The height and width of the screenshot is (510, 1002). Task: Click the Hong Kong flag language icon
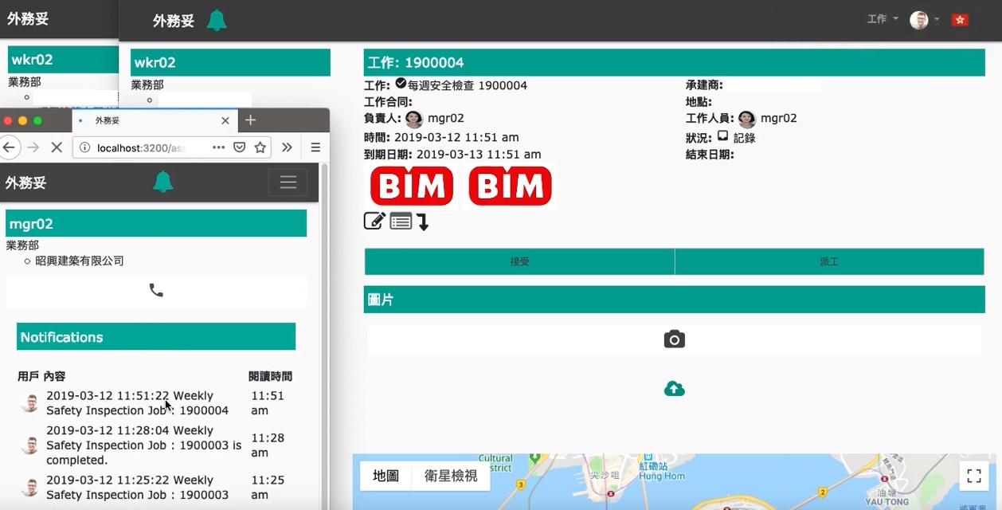[x=960, y=20]
